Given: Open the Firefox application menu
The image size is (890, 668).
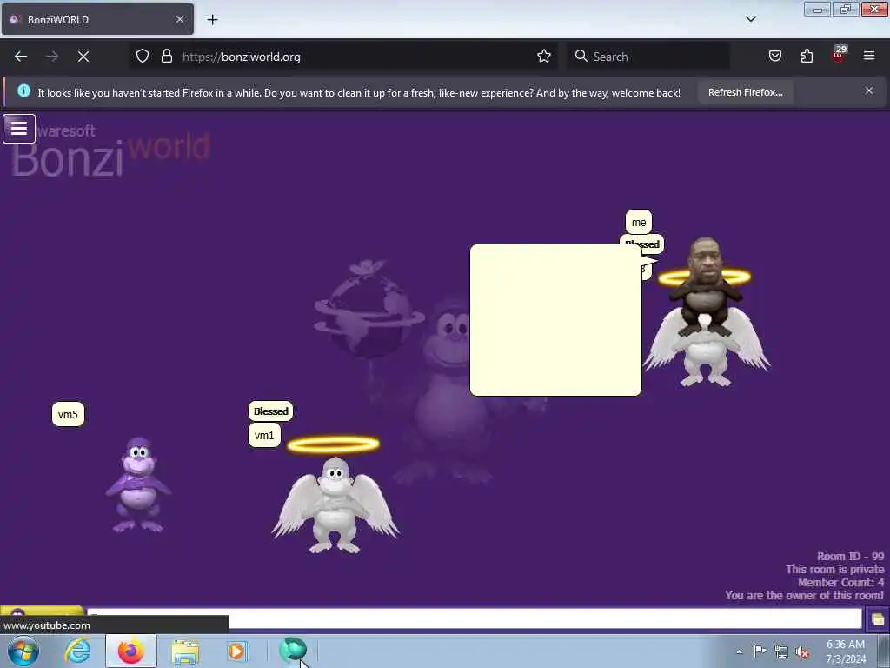Looking at the screenshot, I should (869, 57).
